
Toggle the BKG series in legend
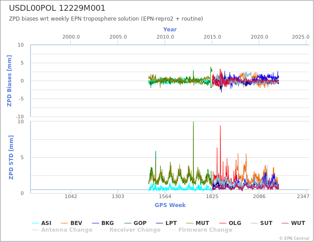(103, 223)
